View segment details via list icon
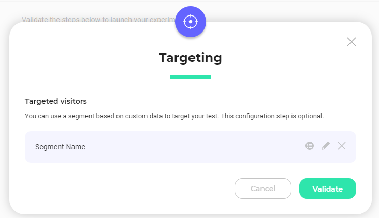Viewport: 379px width, 218px height. [310, 146]
